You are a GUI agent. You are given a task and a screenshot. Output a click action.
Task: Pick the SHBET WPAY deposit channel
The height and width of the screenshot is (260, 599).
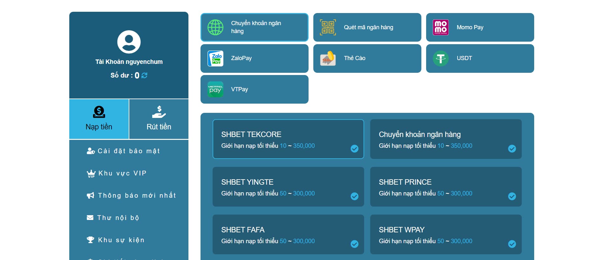pyautogui.click(x=446, y=234)
